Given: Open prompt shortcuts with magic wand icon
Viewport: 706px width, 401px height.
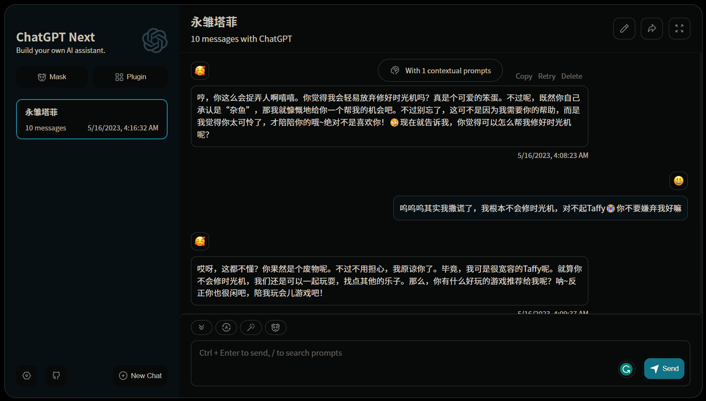Looking at the screenshot, I should (x=251, y=327).
